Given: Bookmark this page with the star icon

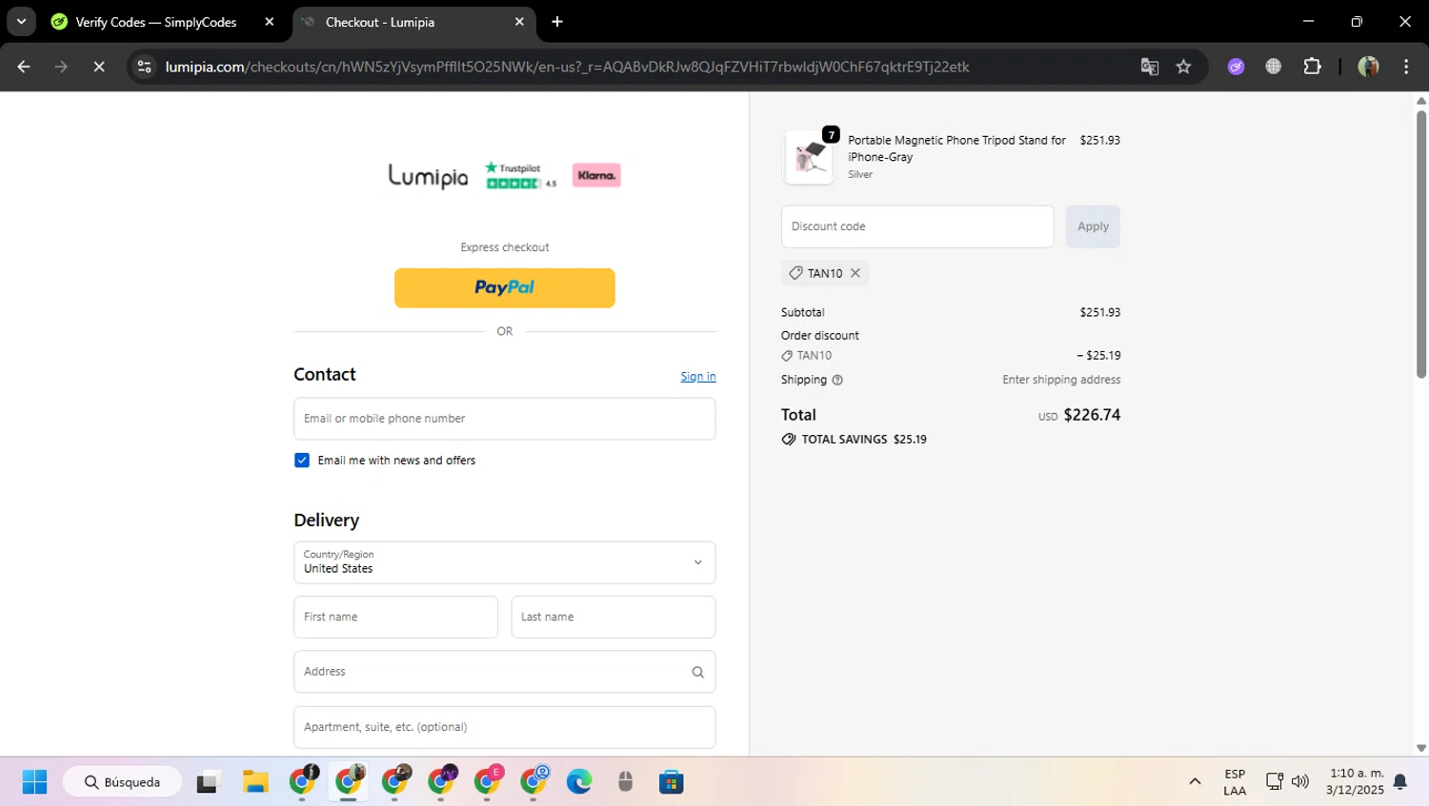Looking at the screenshot, I should coord(1183,67).
